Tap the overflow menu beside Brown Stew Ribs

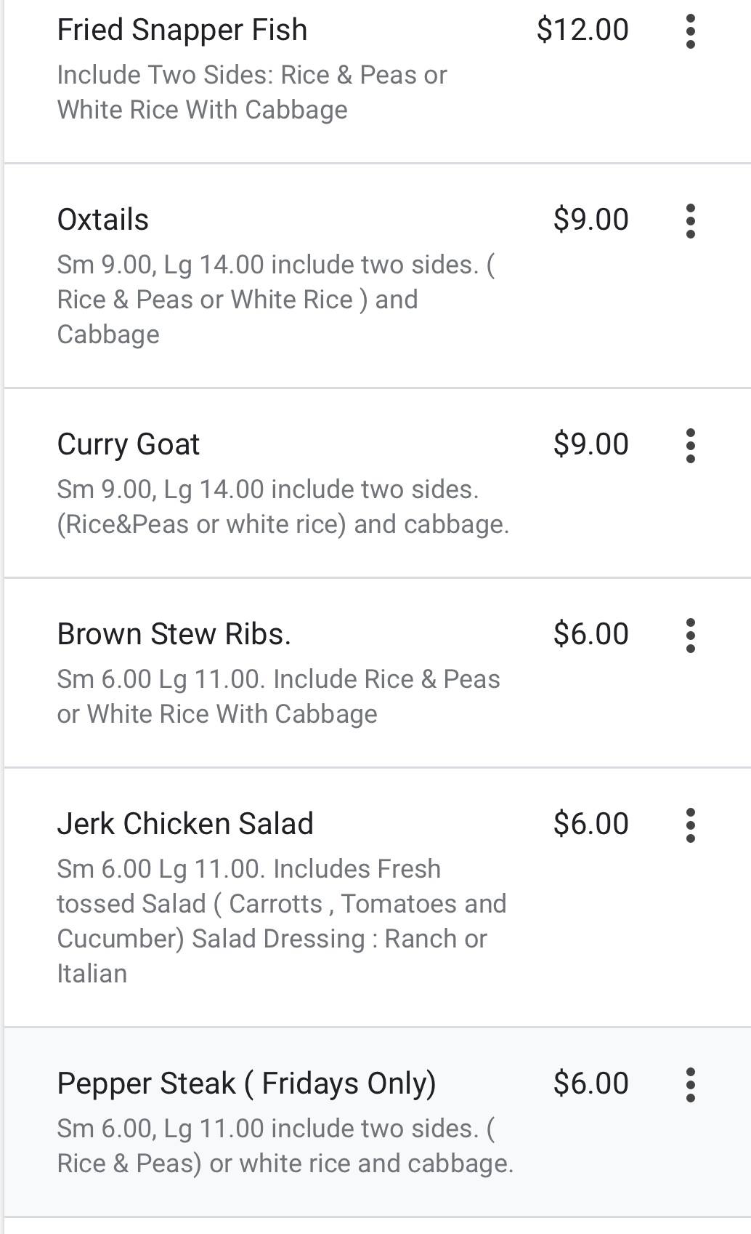click(690, 636)
